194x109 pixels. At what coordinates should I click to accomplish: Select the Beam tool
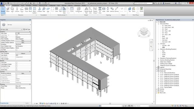8,10
